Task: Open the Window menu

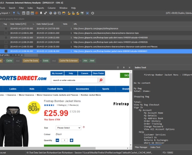Action: [63, 8]
